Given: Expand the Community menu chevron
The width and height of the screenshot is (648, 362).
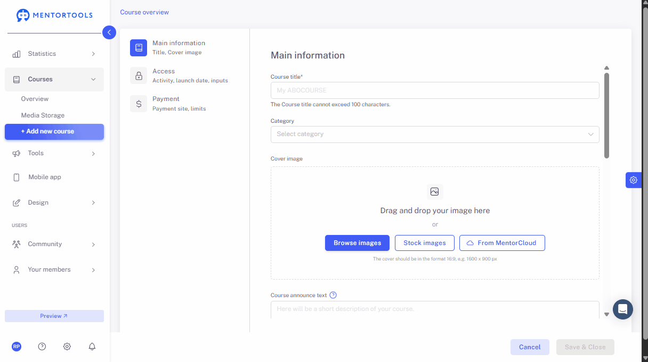Looking at the screenshot, I should (93, 244).
